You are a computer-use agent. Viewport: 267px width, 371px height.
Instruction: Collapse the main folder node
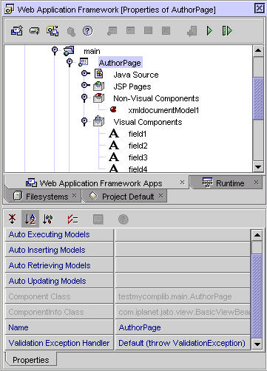coord(55,51)
